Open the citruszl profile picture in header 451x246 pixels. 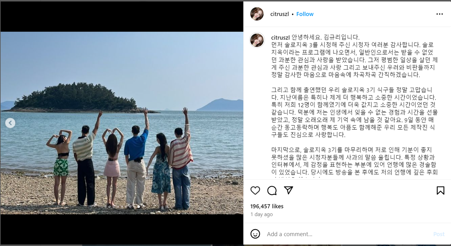point(257,14)
